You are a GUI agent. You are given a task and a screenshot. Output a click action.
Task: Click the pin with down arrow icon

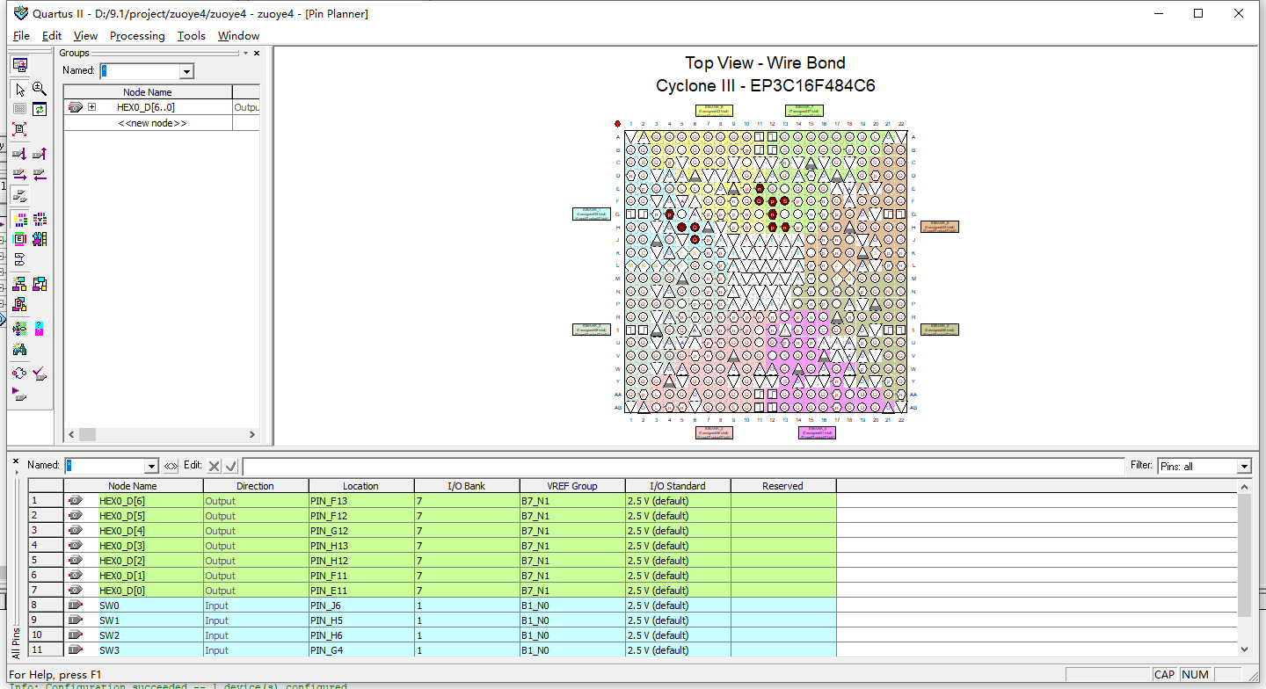(19, 154)
